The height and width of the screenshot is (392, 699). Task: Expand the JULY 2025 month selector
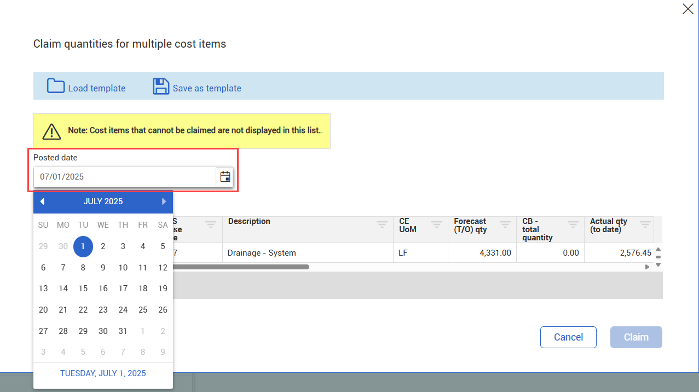tap(103, 201)
